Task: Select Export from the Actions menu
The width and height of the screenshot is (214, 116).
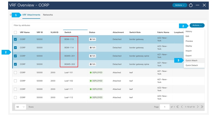Action: coord(188,56)
